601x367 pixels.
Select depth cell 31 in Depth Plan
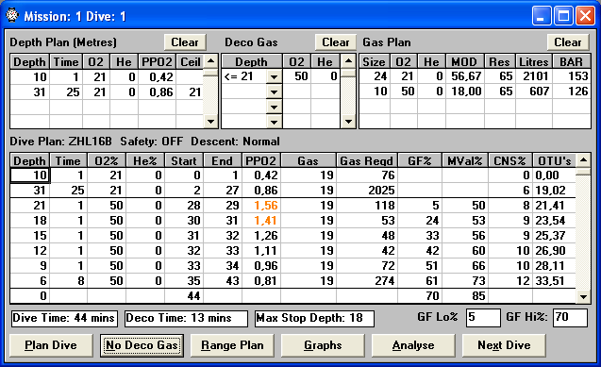29,92
